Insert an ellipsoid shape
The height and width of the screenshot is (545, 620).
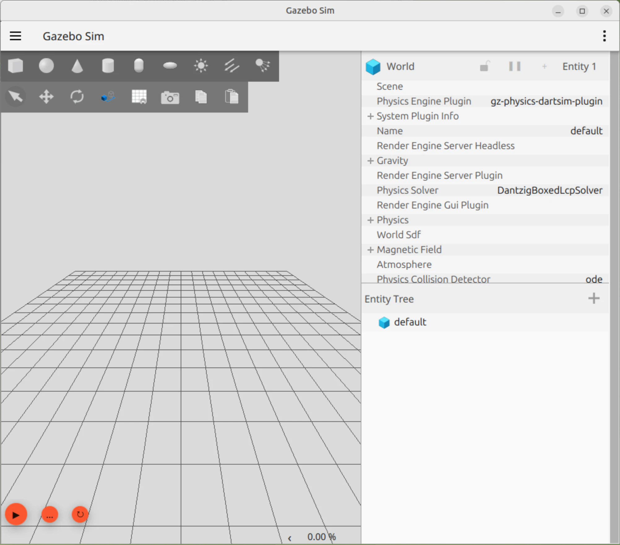pyautogui.click(x=170, y=66)
